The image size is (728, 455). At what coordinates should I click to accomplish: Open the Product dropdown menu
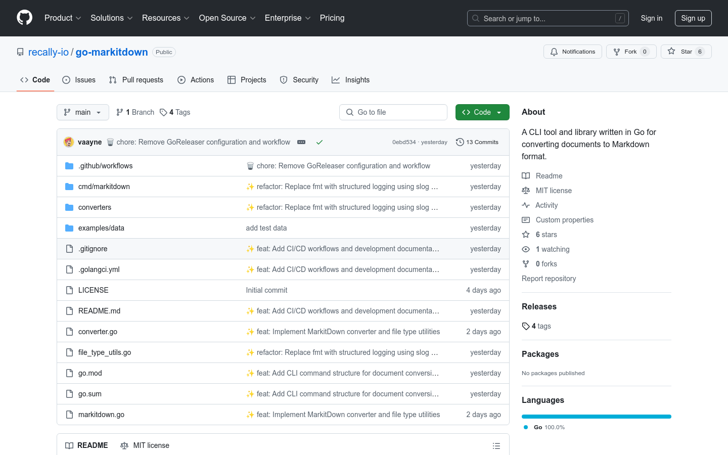(x=63, y=18)
